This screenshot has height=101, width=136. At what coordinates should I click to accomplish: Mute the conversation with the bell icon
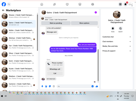113,29
